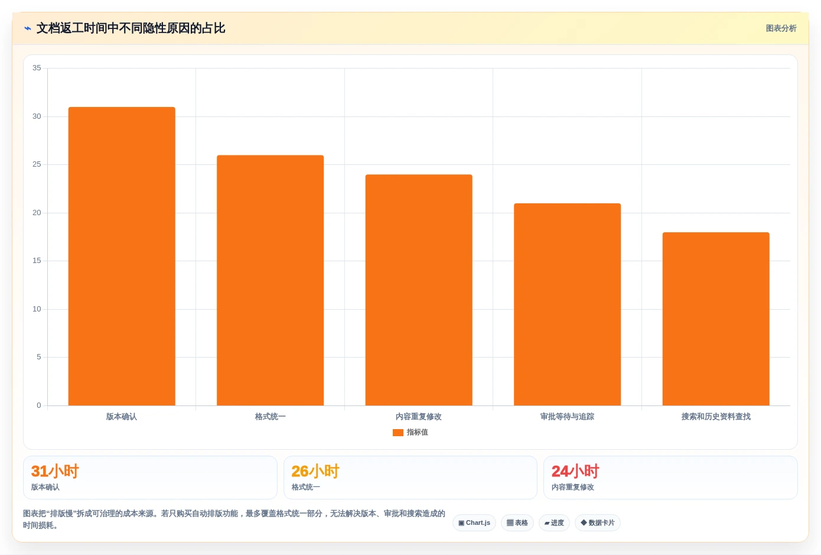The height and width of the screenshot is (555, 821).
Task: Click the 图表分析 label in header
Action: point(781,28)
